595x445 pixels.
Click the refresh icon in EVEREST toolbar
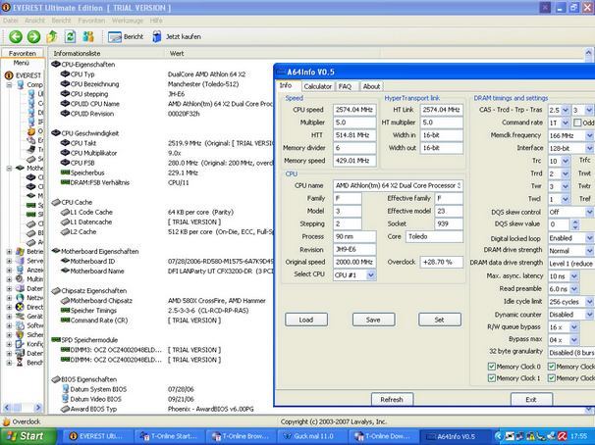(69, 36)
